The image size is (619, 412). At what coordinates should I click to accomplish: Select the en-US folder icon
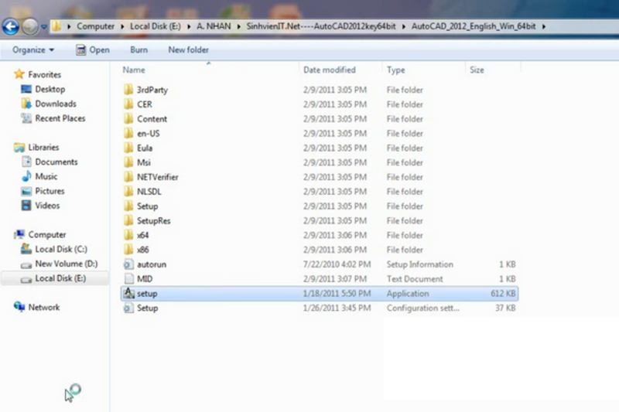pyautogui.click(x=128, y=133)
